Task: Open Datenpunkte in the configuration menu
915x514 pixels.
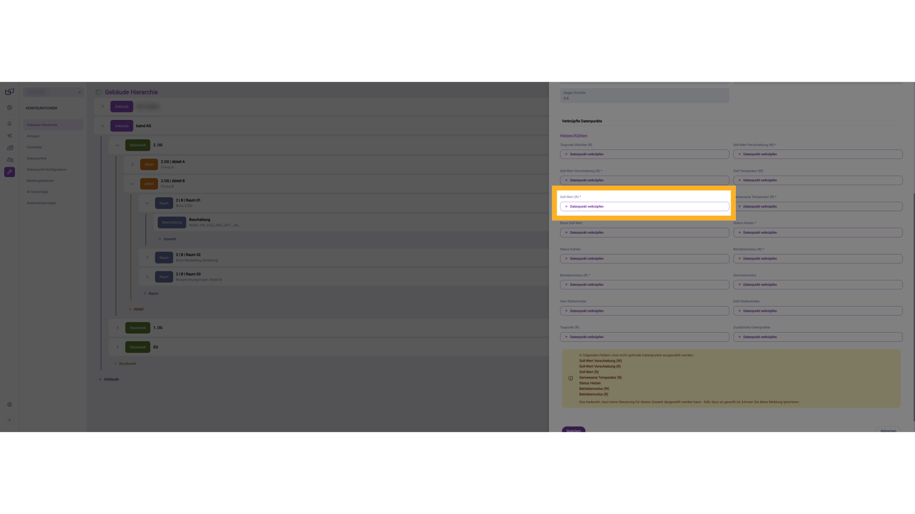Action: point(37,158)
